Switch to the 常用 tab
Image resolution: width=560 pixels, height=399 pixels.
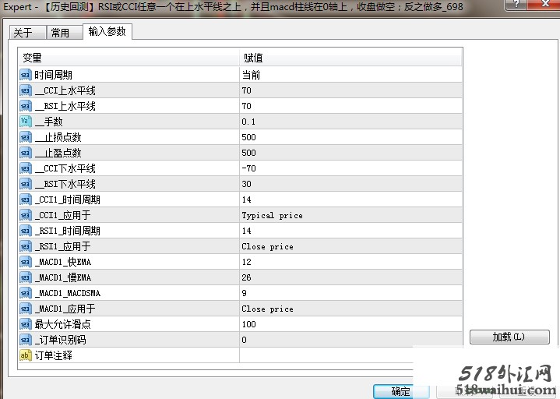click(65, 33)
